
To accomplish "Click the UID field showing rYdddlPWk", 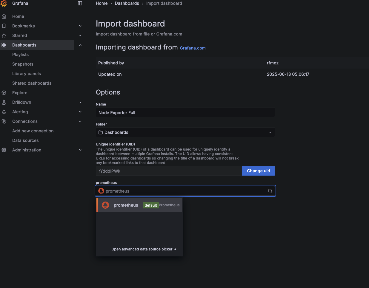I will click(169, 171).
